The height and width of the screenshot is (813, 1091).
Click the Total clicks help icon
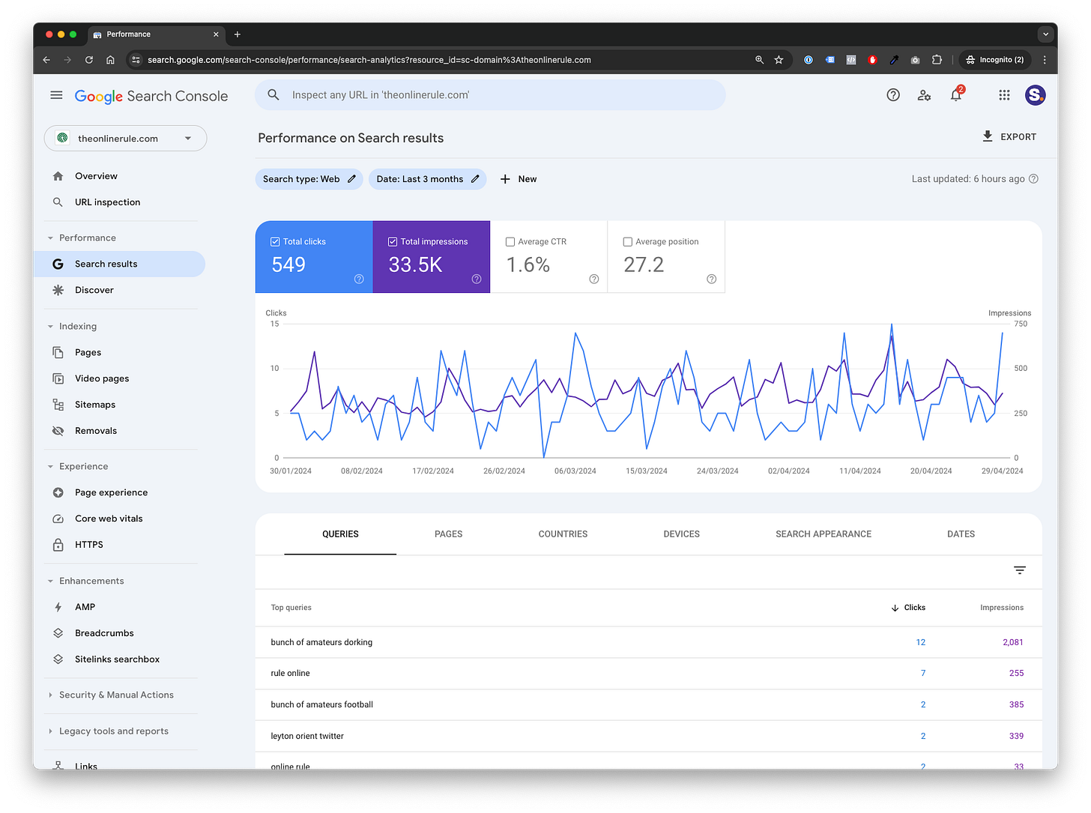[359, 279]
